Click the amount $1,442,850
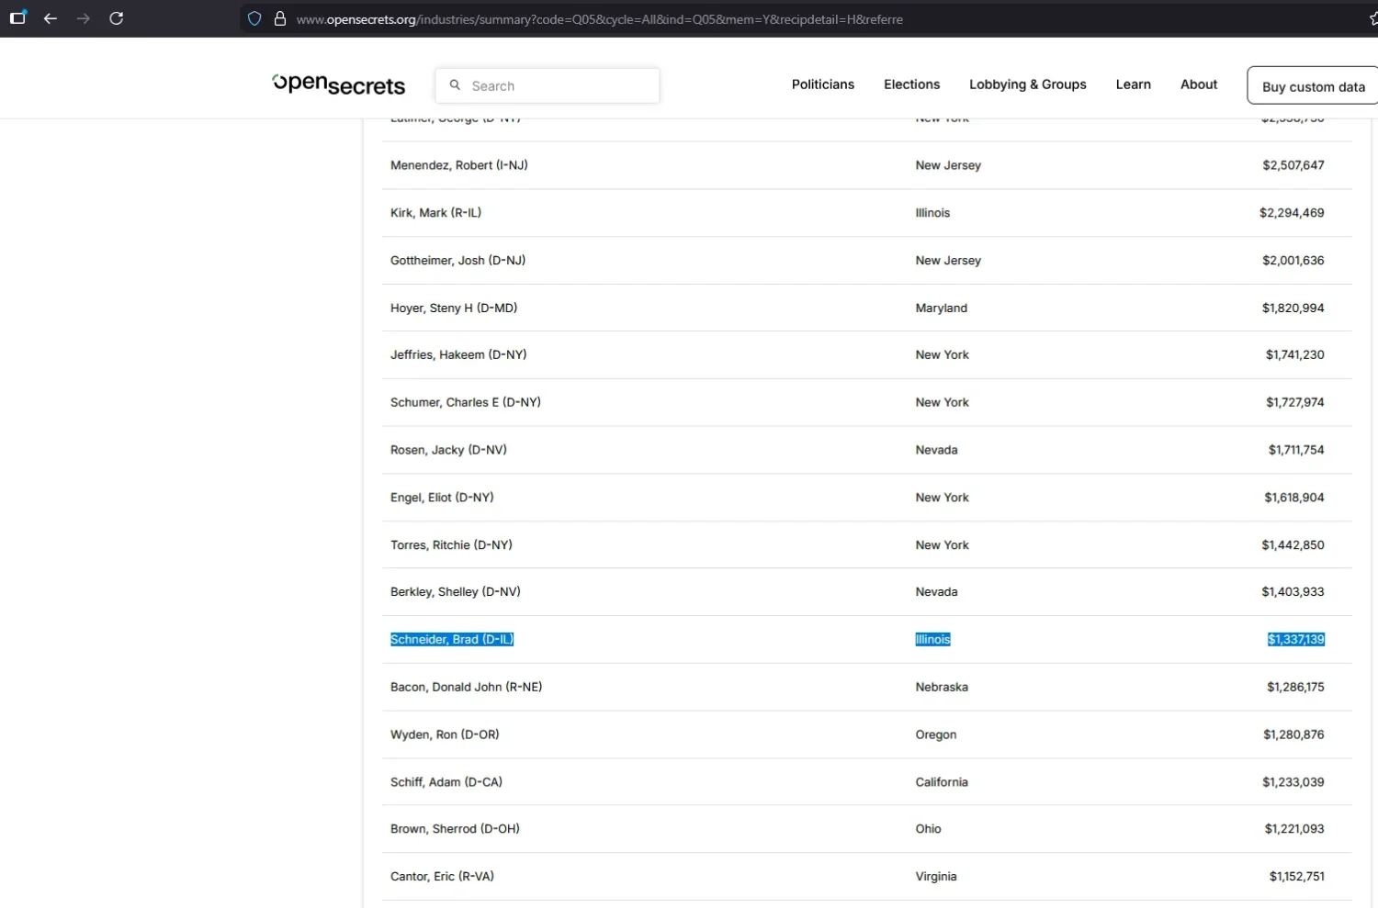The image size is (1378, 908). pos(1293,545)
